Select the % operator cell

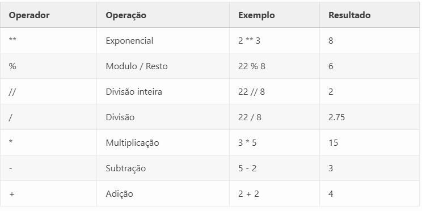point(48,66)
